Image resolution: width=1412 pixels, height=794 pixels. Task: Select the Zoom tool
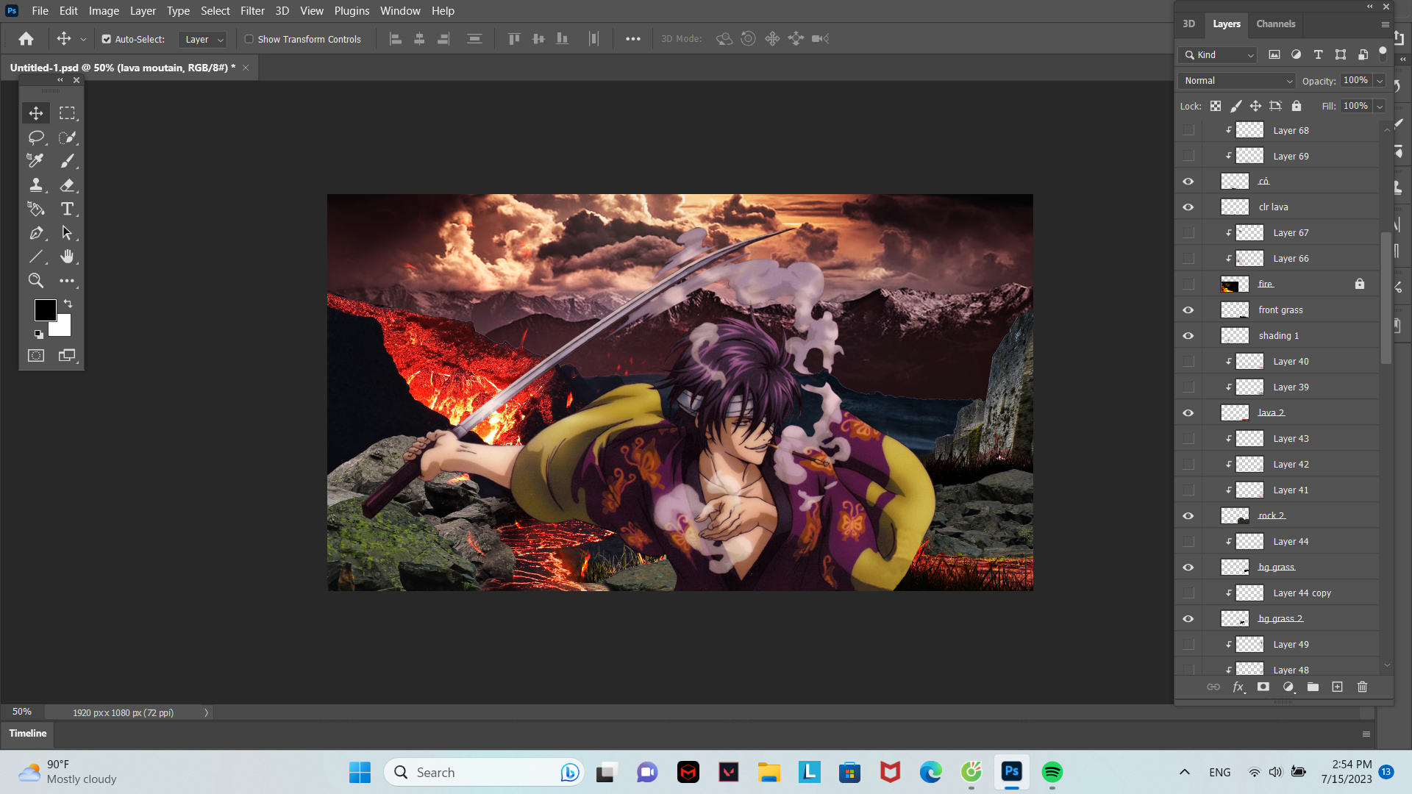click(35, 281)
